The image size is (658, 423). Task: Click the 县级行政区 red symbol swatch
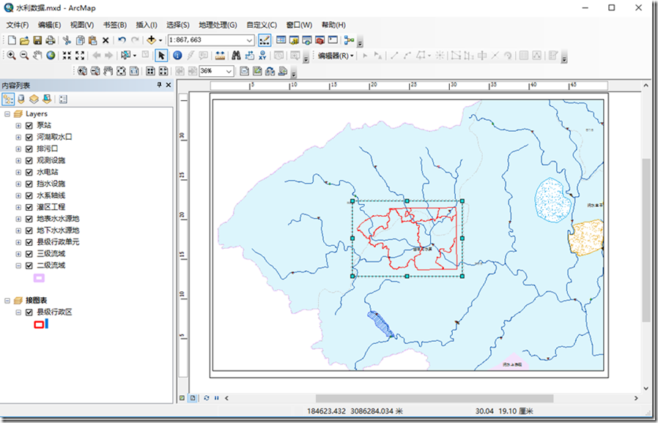[x=39, y=324]
